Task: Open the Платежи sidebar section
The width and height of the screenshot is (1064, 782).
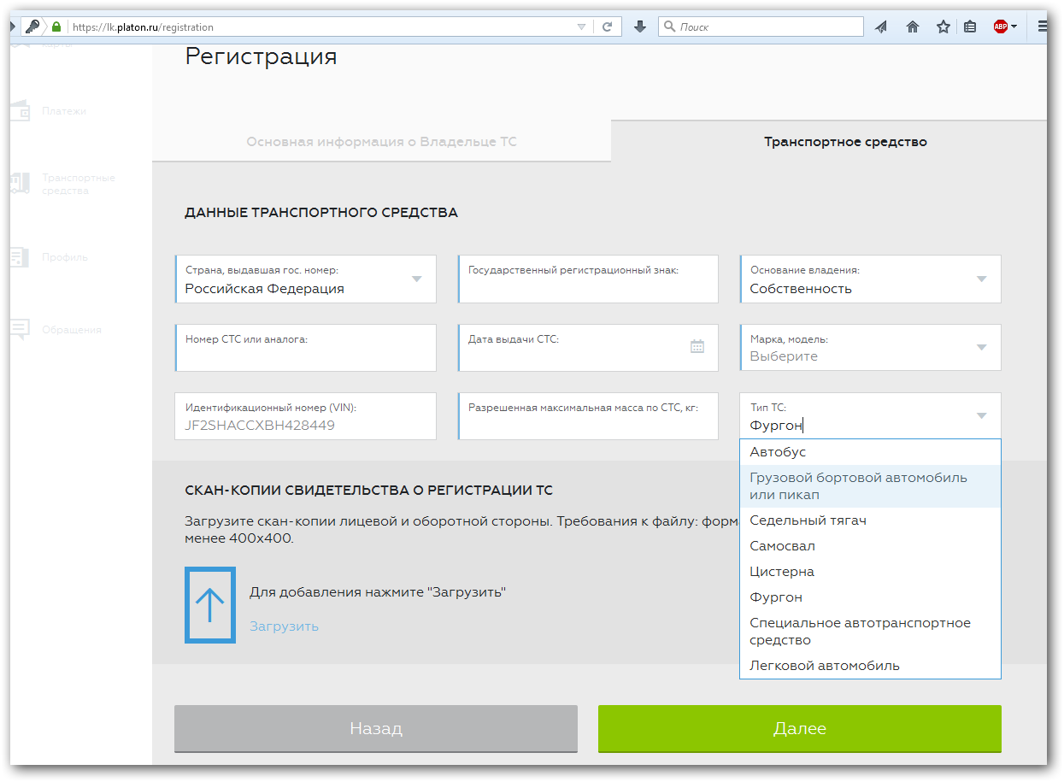Action: tap(63, 111)
